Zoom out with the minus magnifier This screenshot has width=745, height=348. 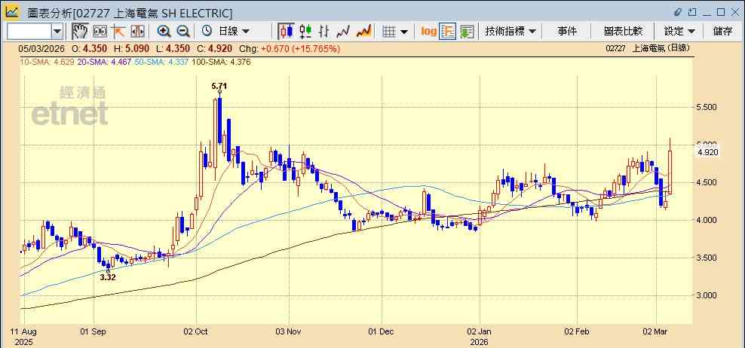point(183,32)
